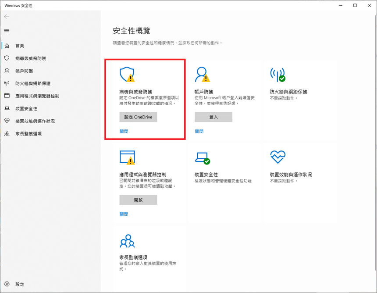This screenshot has width=377, height=293.
Task: Click the 家長監護選項 tile title
Action: [x=133, y=257]
